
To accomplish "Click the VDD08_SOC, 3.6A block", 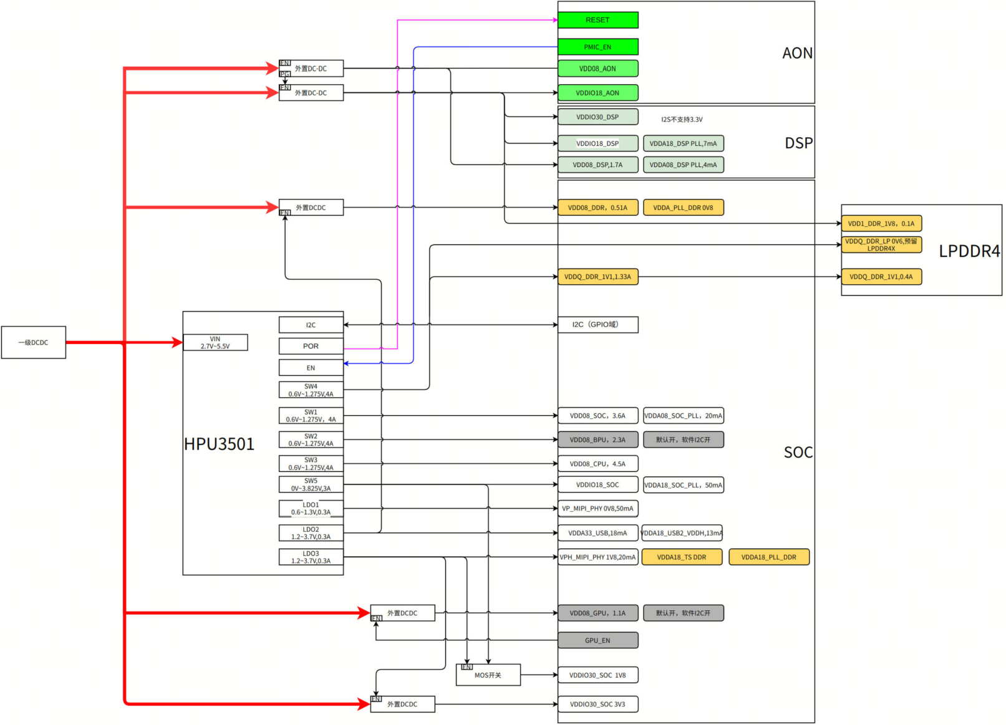I will click(597, 416).
